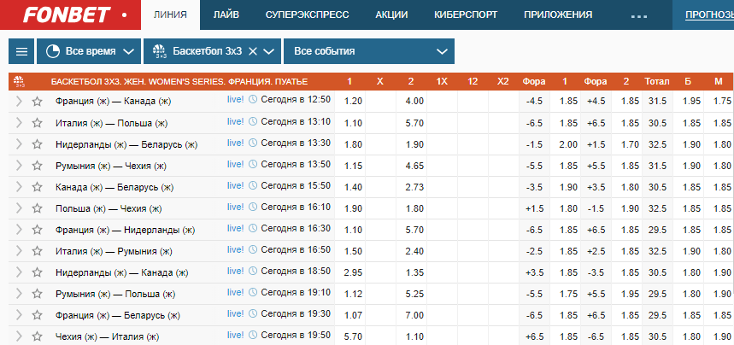
Task: Go to the ПРИЛОЖЕНИЯ tab
Action: [x=558, y=15]
